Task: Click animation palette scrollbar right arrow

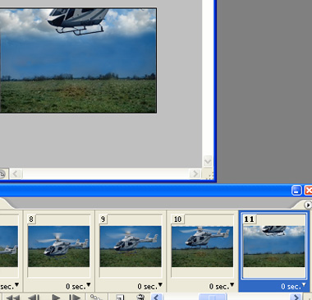Action: [296, 298]
